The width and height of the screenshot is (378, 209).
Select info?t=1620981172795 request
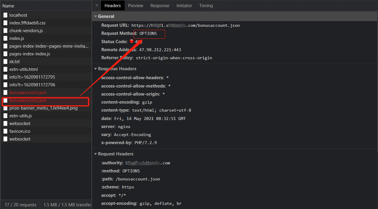(x=46, y=77)
